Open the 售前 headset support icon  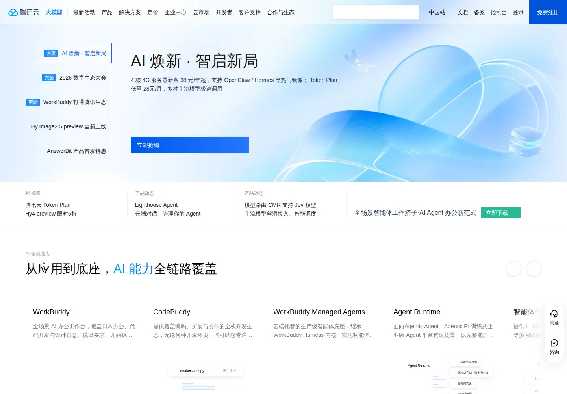554,317
